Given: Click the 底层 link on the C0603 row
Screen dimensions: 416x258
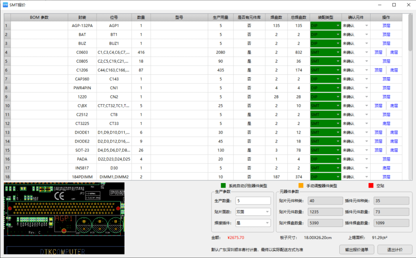Looking at the screenshot, I should click(x=394, y=52).
